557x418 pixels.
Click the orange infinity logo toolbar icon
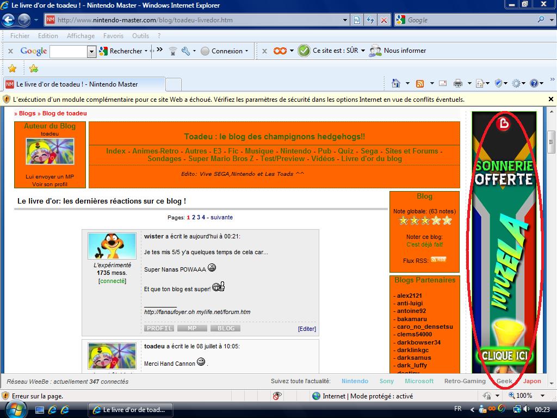(280, 51)
